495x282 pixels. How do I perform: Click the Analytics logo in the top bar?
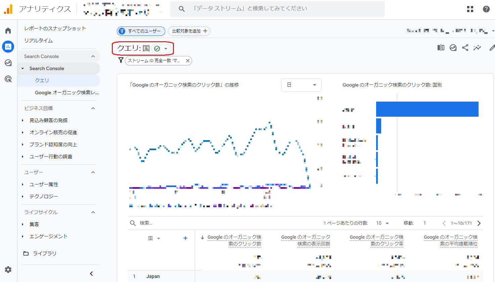pyautogui.click(x=8, y=9)
